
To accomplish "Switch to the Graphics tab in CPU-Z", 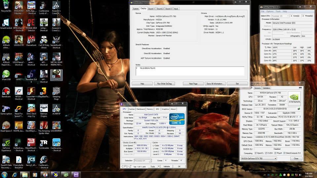I will pos(165,109).
